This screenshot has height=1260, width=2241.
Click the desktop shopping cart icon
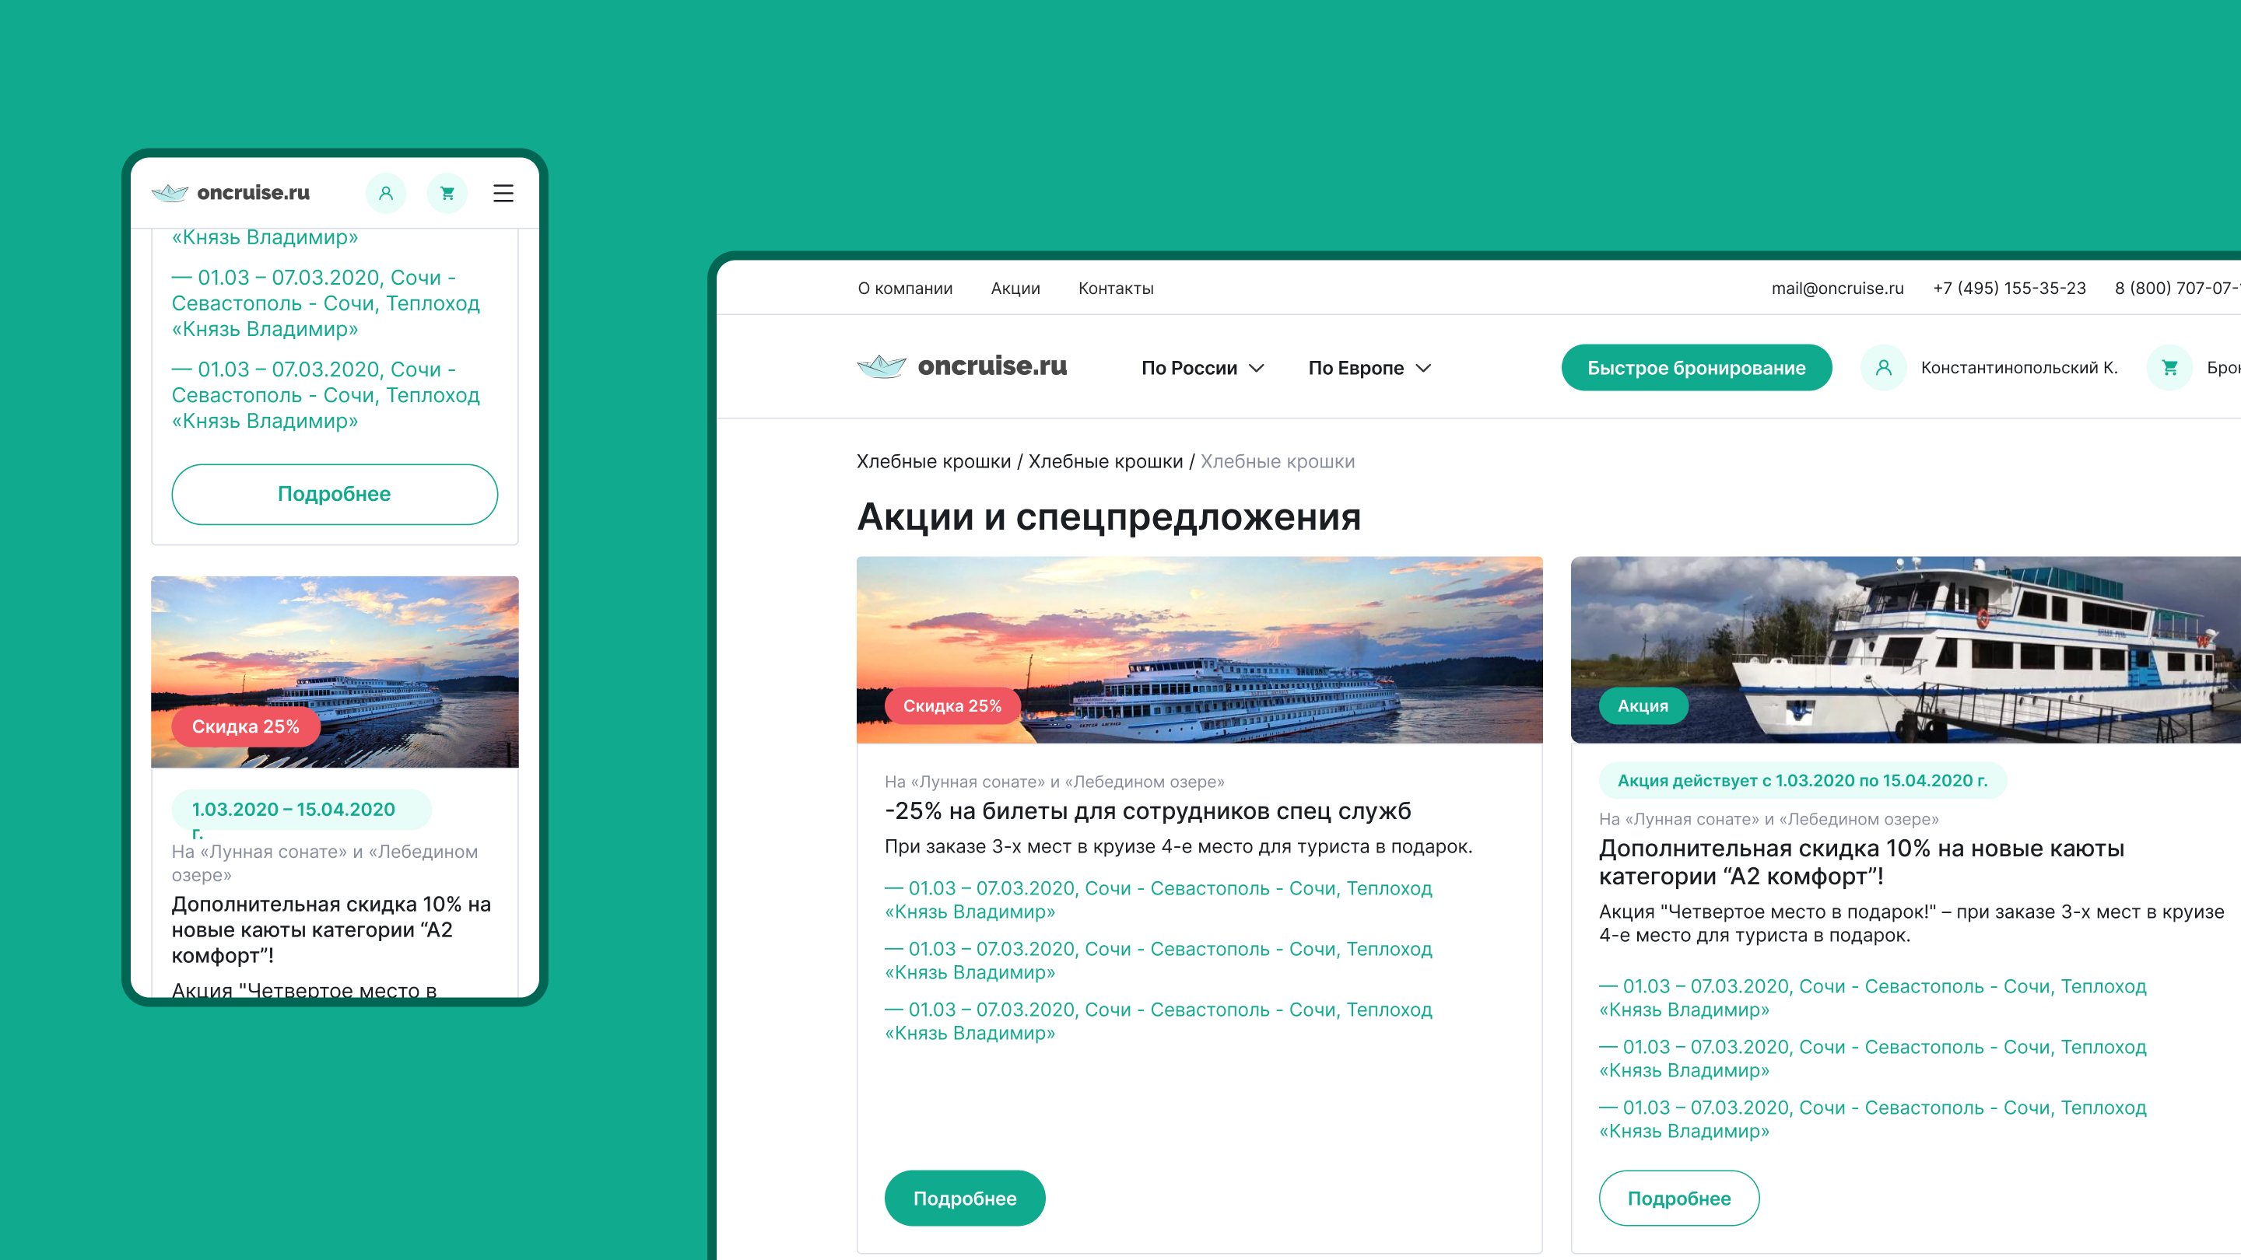[2169, 368]
